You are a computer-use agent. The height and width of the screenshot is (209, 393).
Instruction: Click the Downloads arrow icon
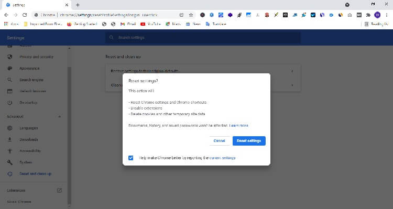[10, 139]
